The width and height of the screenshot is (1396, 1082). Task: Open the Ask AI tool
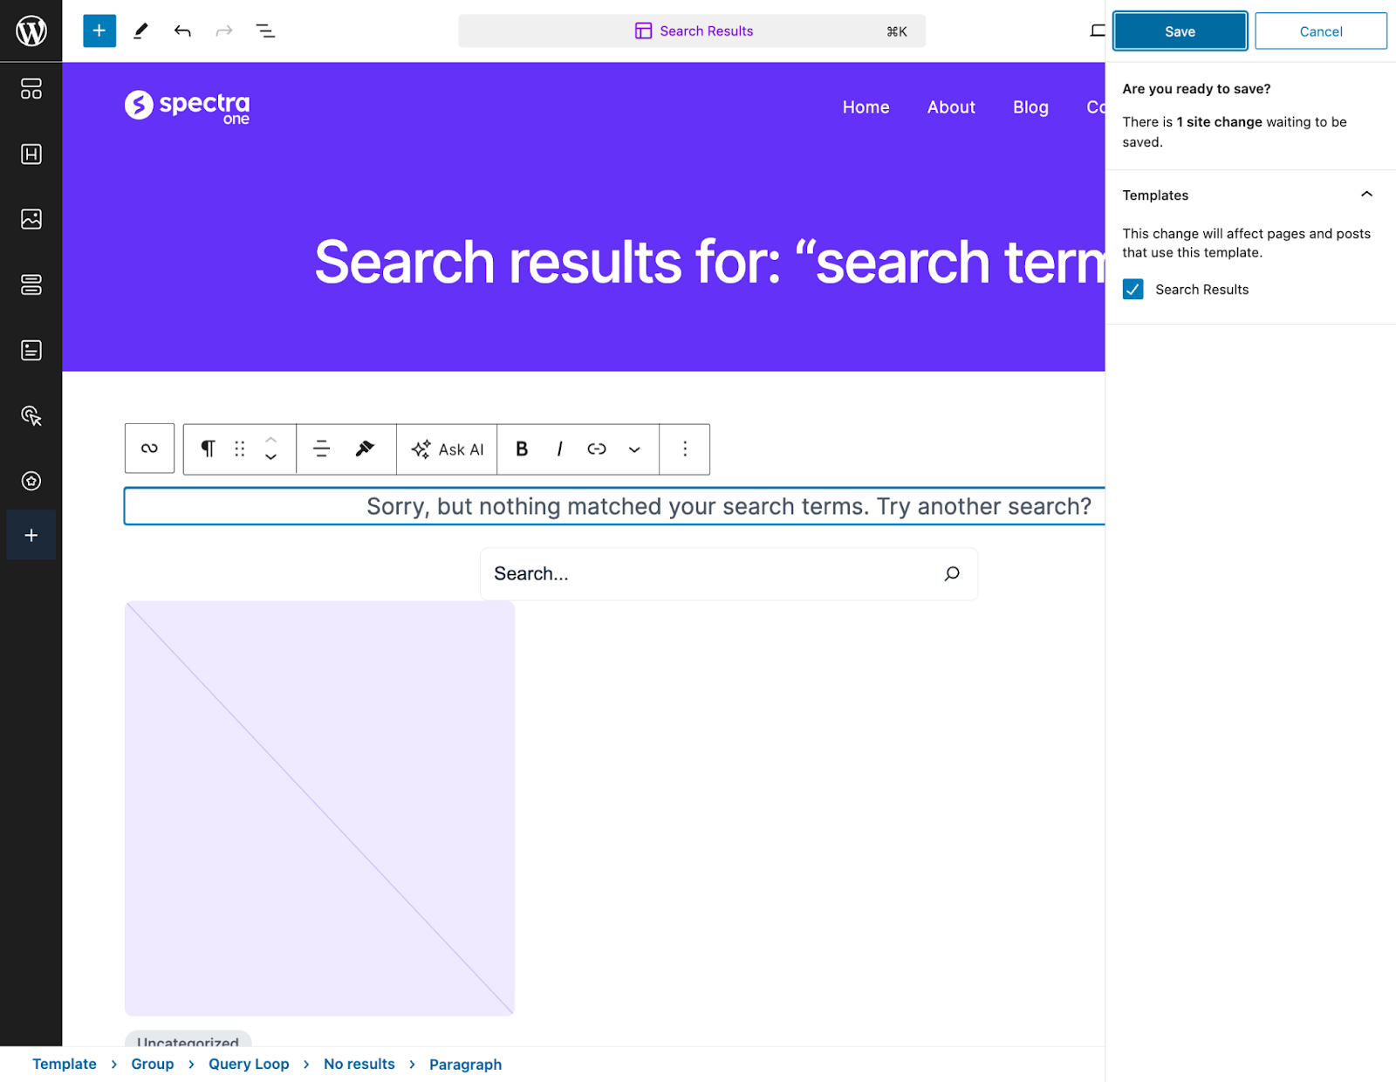coord(447,449)
